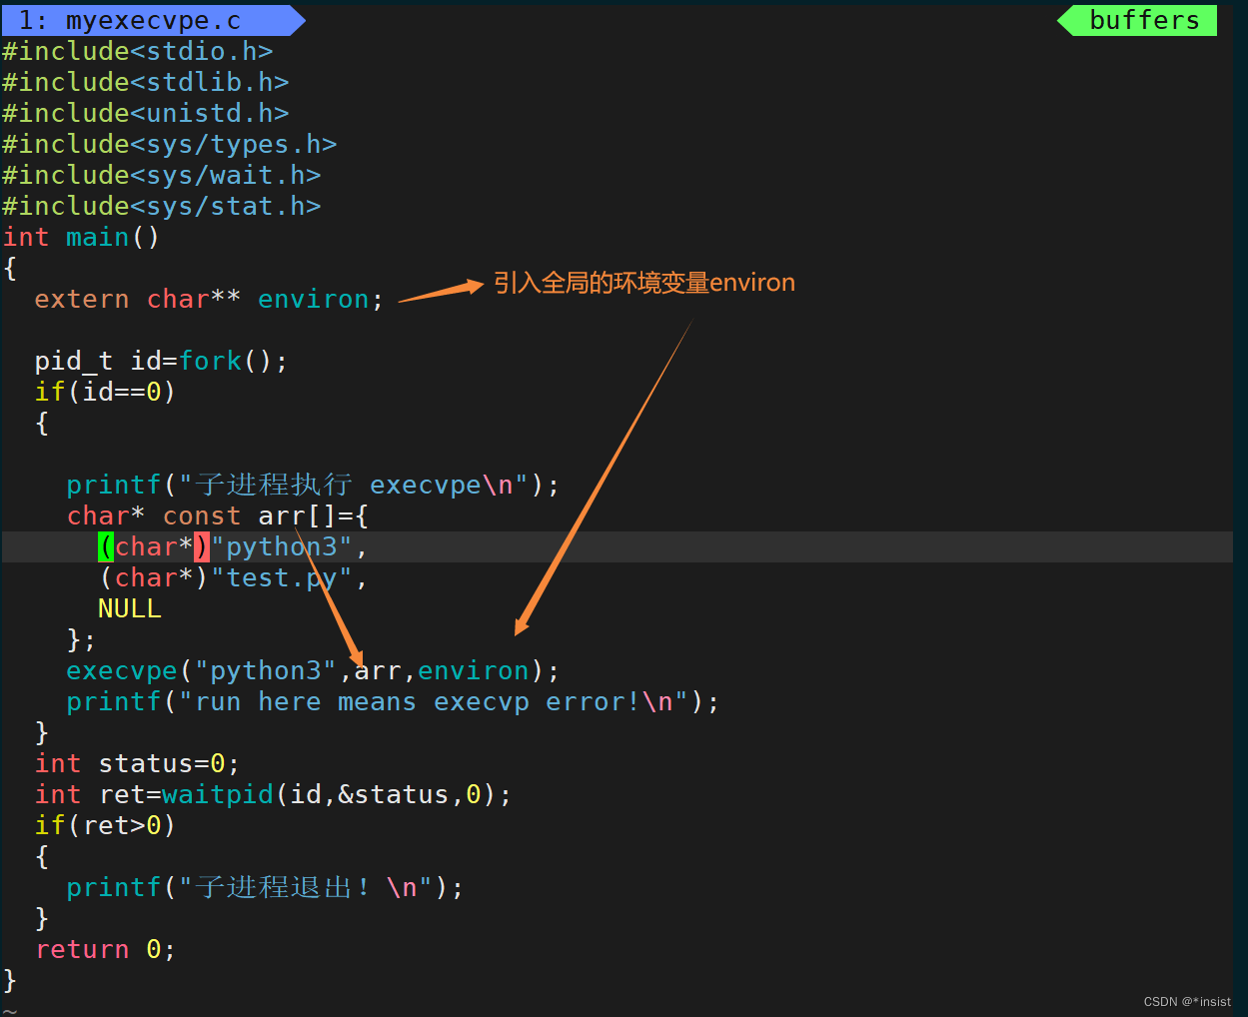Click the "python3" string on highlighted line
Viewport: 1248px width, 1017px height.
pyautogui.click(x=282, y=546)
